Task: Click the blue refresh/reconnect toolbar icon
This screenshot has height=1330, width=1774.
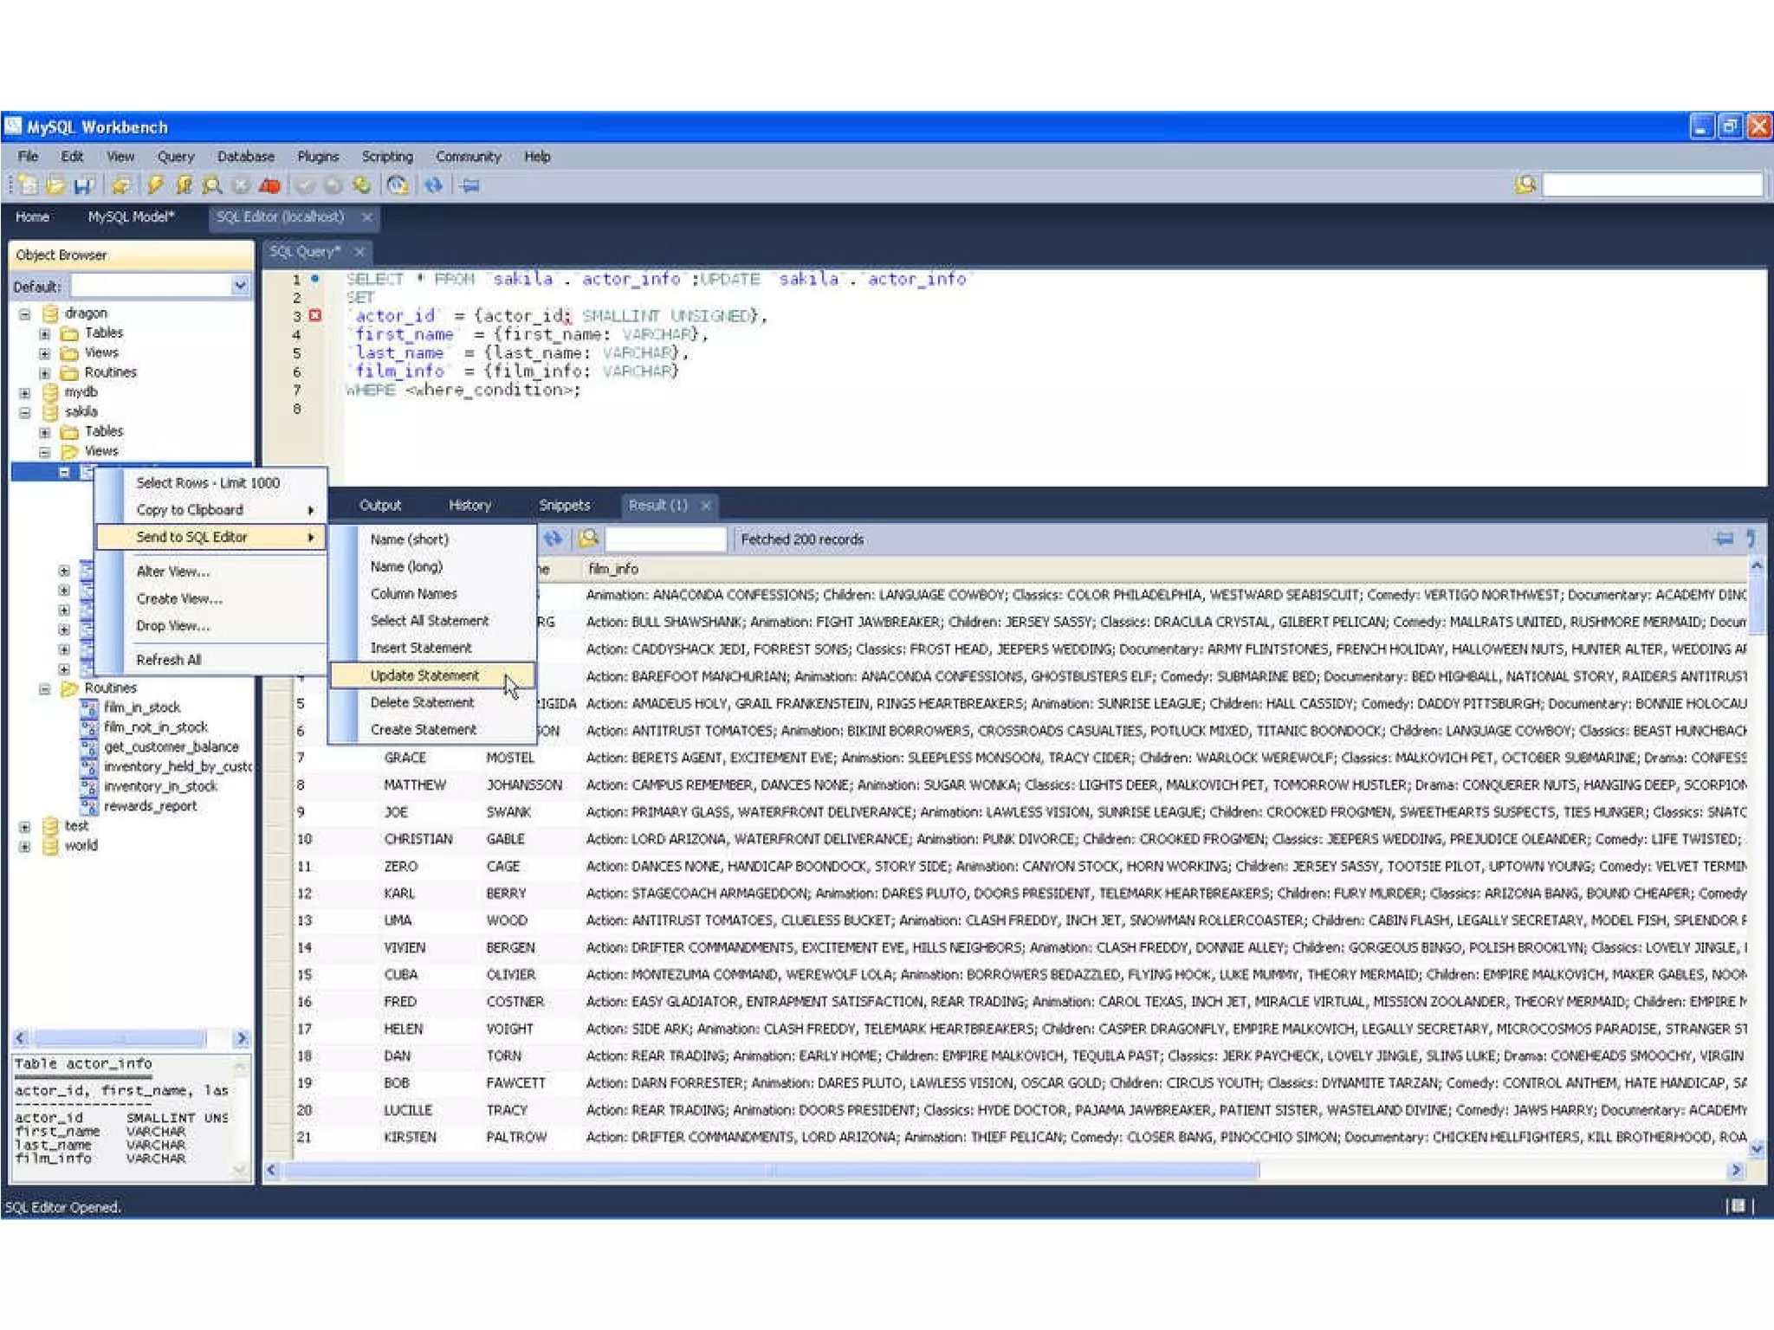Action: (x=433, y=185)
